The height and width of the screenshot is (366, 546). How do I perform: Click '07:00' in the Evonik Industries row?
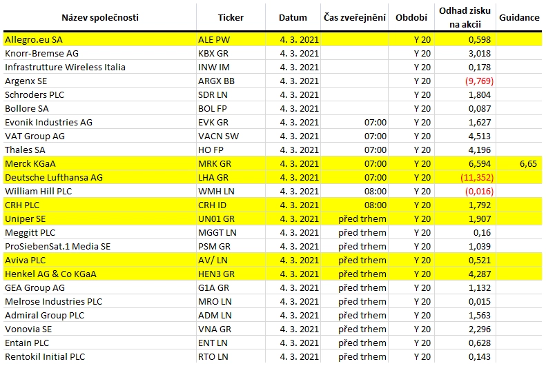(x=376, y=123)
